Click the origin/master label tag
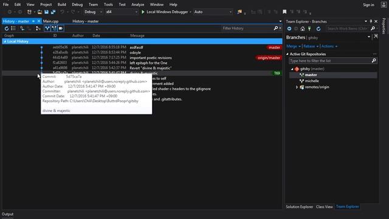 pos(269,58)
